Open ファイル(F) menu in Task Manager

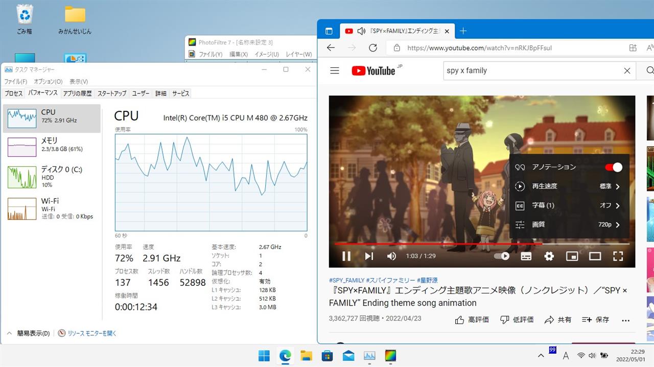pyautogui.click(x=16, y=82)
